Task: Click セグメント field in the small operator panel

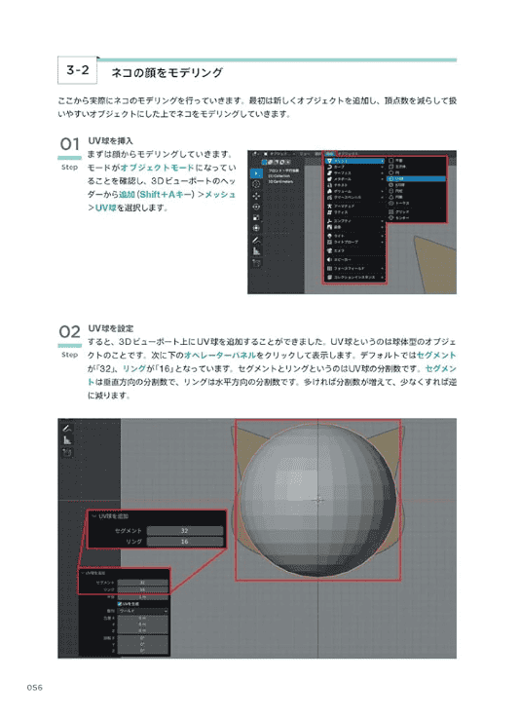Action: click(142, 583)
